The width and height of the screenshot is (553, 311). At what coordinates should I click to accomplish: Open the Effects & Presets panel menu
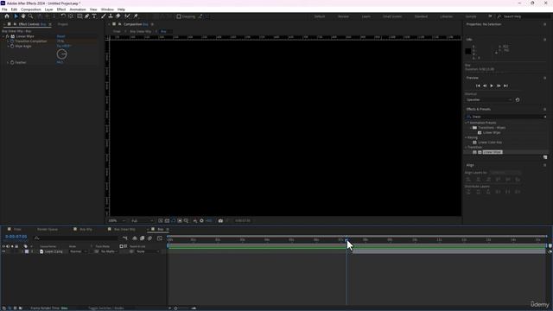point(545,110)
